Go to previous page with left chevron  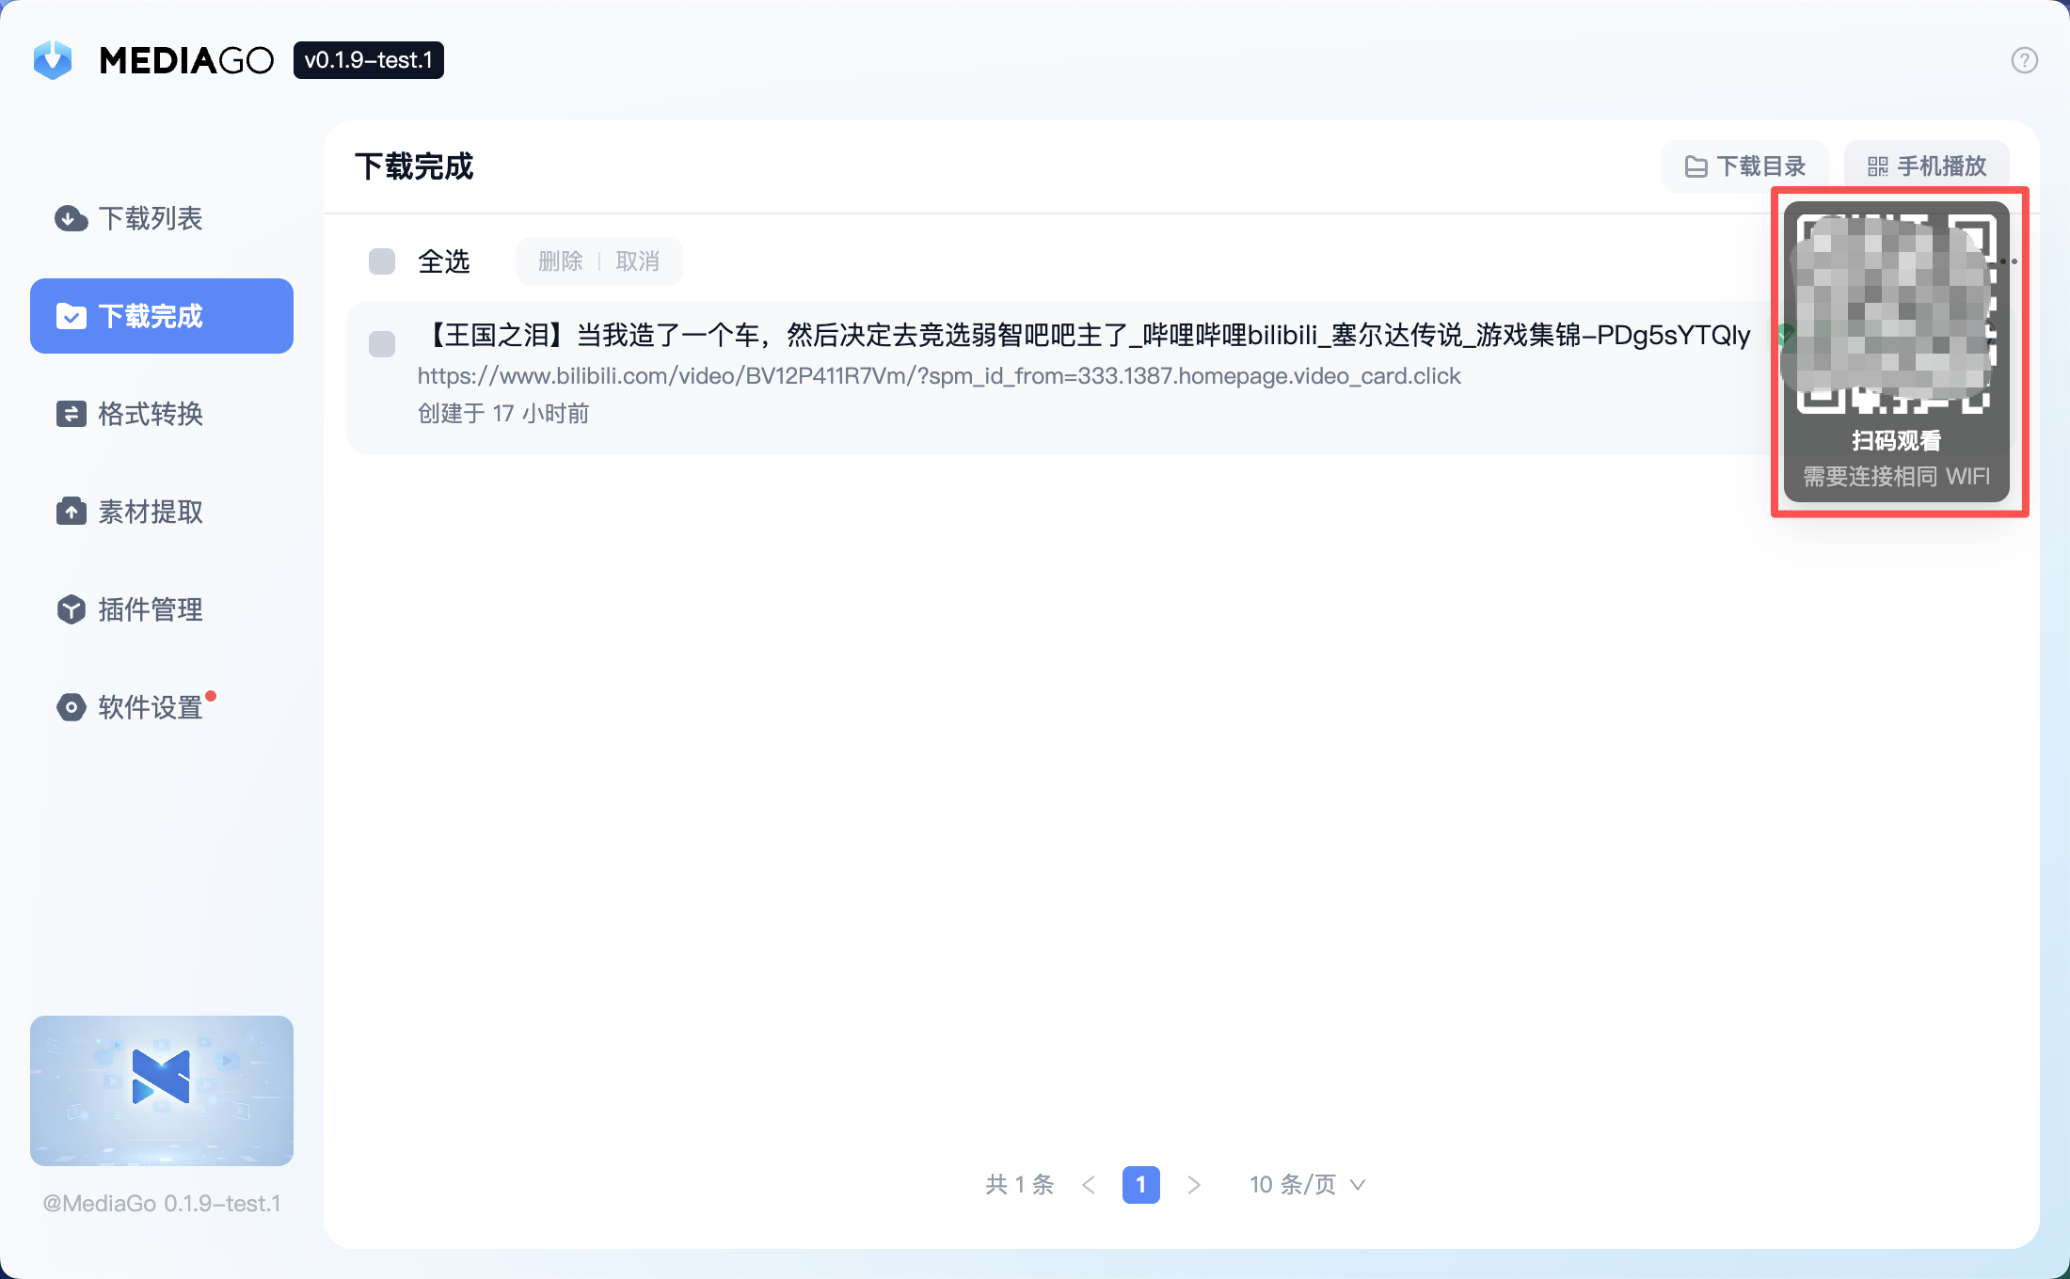click(1089, 1185)
